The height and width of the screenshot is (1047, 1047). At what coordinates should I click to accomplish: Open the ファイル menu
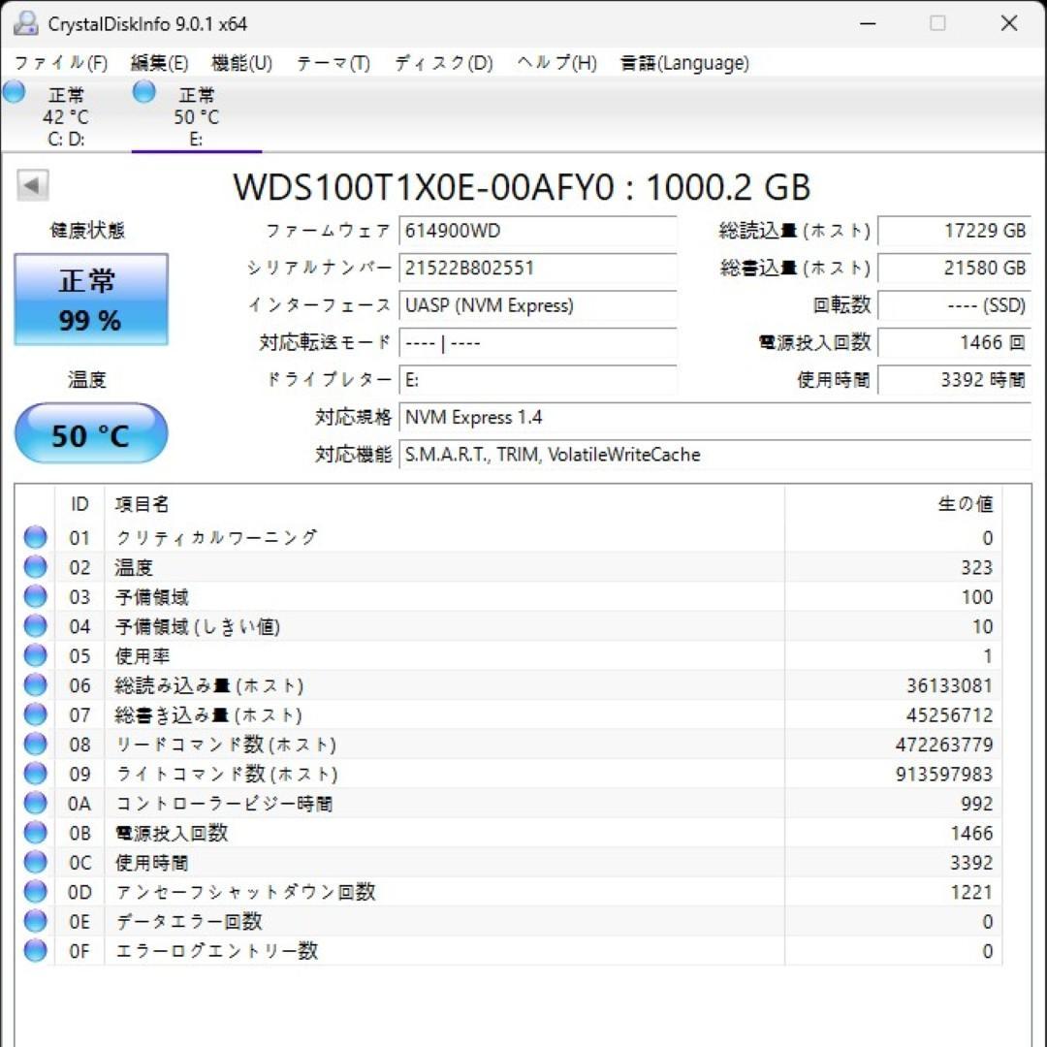pos(60,62)
